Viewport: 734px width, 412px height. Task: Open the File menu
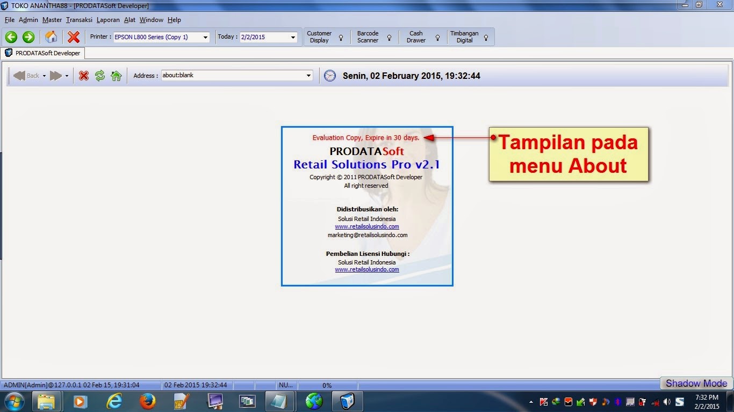coord(10,20)
